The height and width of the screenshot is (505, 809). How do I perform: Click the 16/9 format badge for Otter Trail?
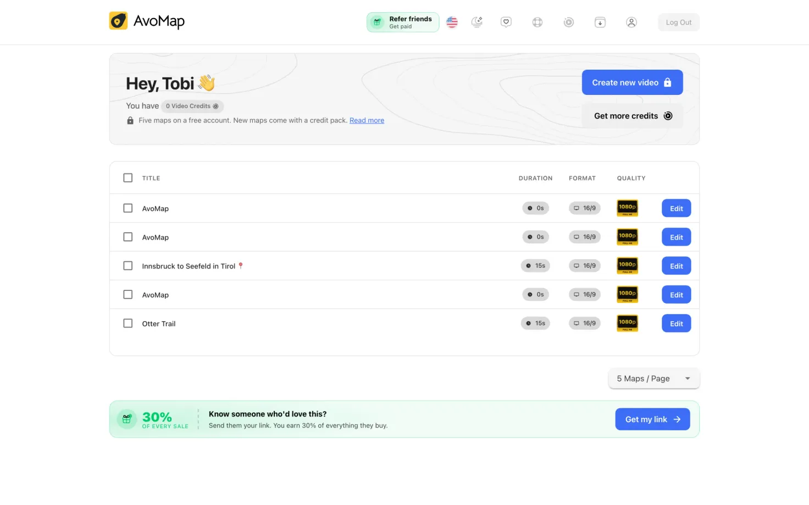pyautogui.click(x=585, y=323)
